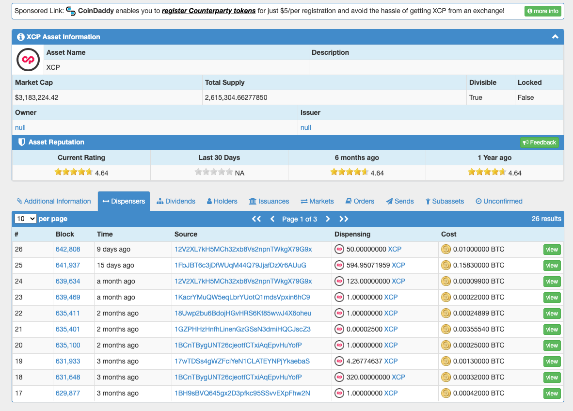This screenshot has width=573, height=411.
Task: Open block 642,808 link
Action: 68,249
